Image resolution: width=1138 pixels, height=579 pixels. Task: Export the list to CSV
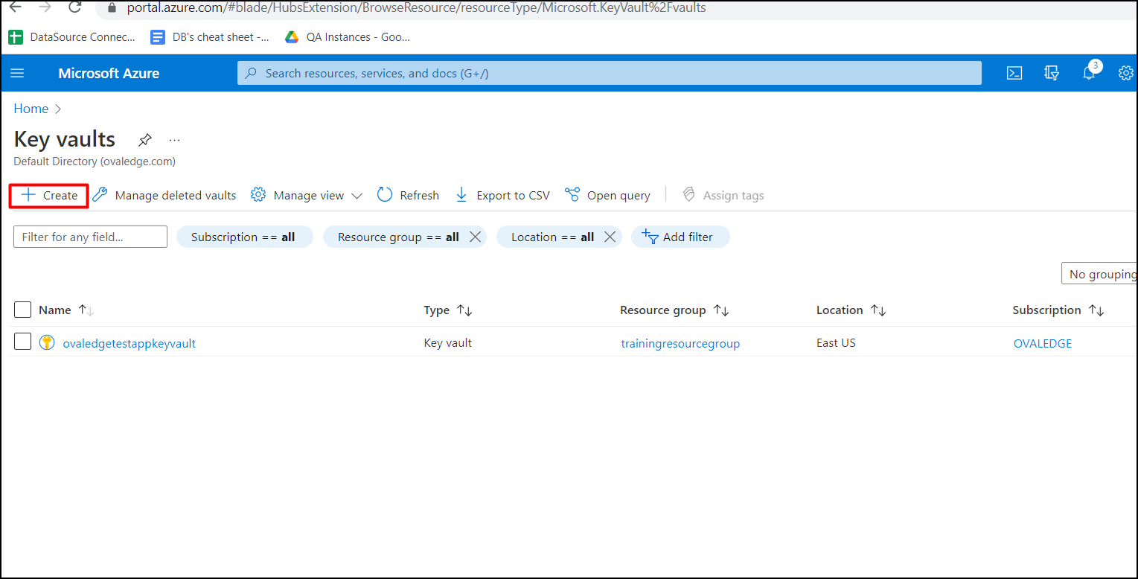click(x=502, y=196)
